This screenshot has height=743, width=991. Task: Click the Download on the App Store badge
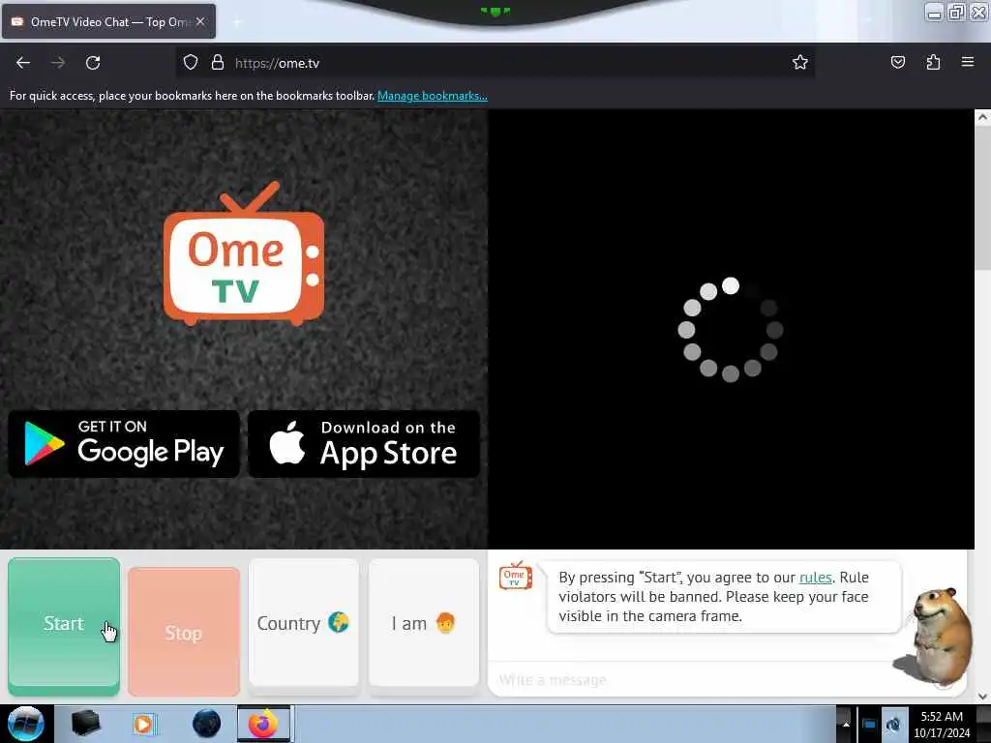point(364,444)
